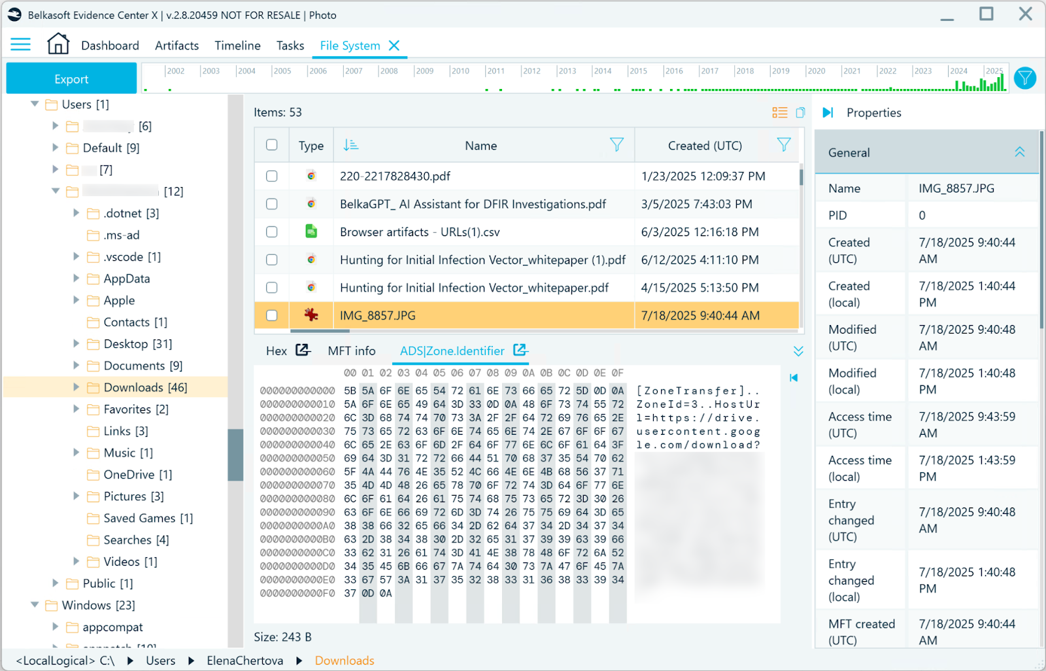
Task: Expand the Downloads [46] node
Action: click(x=76, y=387)
